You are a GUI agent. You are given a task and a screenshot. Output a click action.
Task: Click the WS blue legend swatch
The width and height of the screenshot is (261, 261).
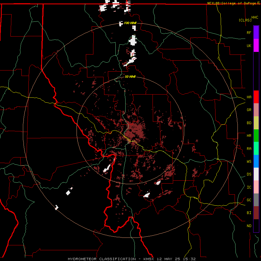pos(256,161)
